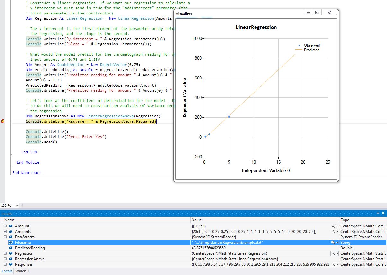Click the magnifier icon beside the Amounts value
The height and width of the screenshot is (275, 387).
(x=333, y=232)
